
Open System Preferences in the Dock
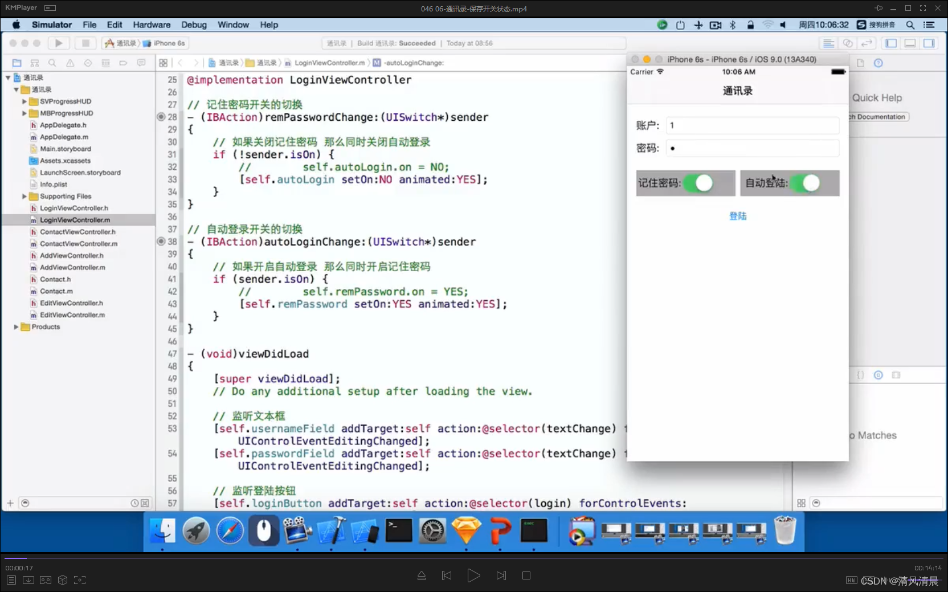tap(432, 530)
